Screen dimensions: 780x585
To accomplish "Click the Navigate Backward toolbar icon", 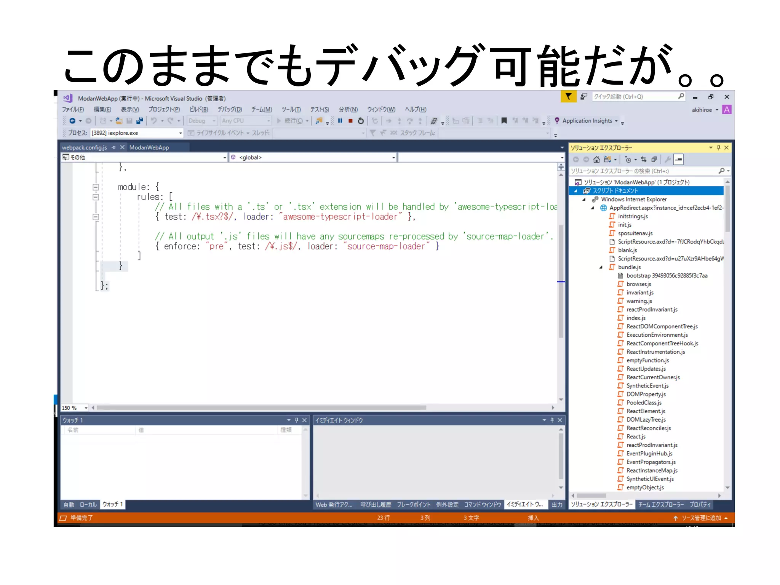I will click(72, 121).
